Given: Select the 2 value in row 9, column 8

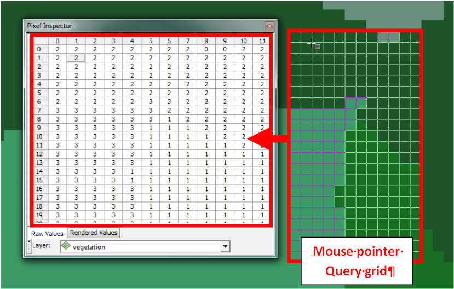Looking at the screenshot, I should pos(206,128).
